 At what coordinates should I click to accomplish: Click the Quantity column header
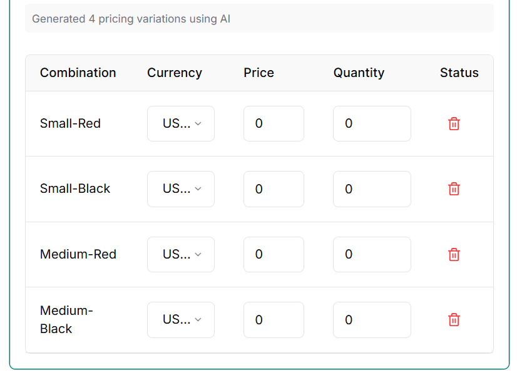click(359, 73)
